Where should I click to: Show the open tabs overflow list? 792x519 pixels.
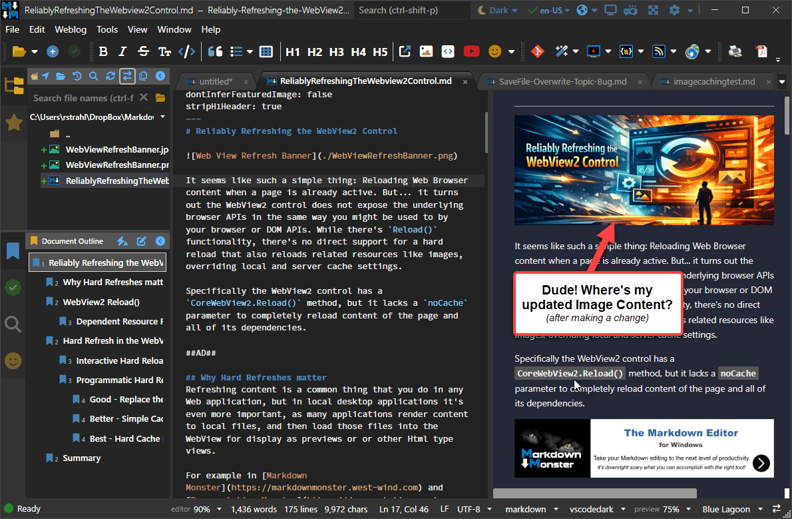(x=782, y=81)
